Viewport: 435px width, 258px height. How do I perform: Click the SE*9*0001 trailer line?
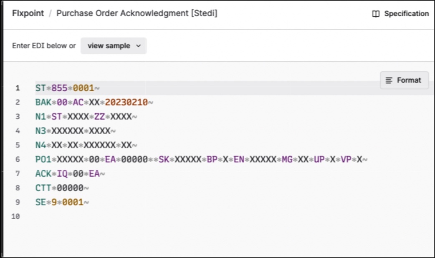point(62,202)
